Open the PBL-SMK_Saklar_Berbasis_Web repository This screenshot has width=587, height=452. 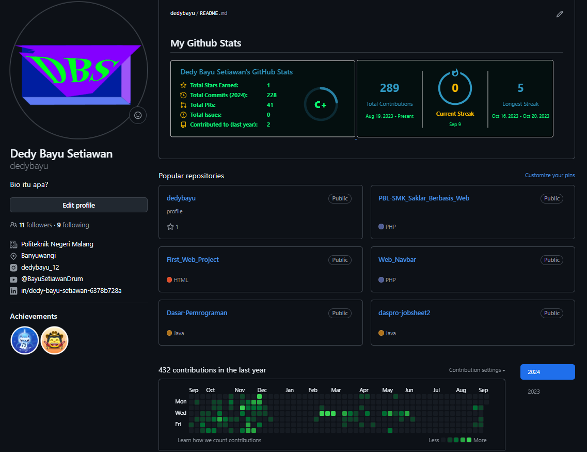click(x=423, y=198)
